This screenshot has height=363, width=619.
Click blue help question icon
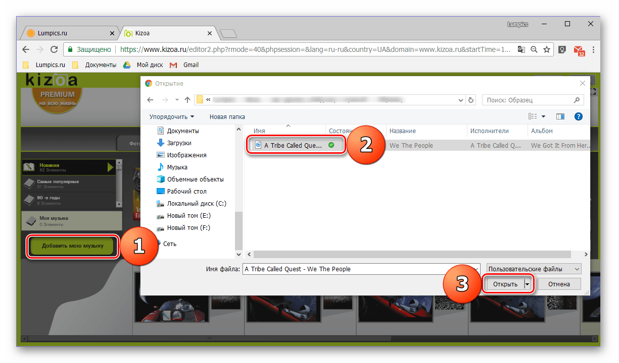pos(579,116)
